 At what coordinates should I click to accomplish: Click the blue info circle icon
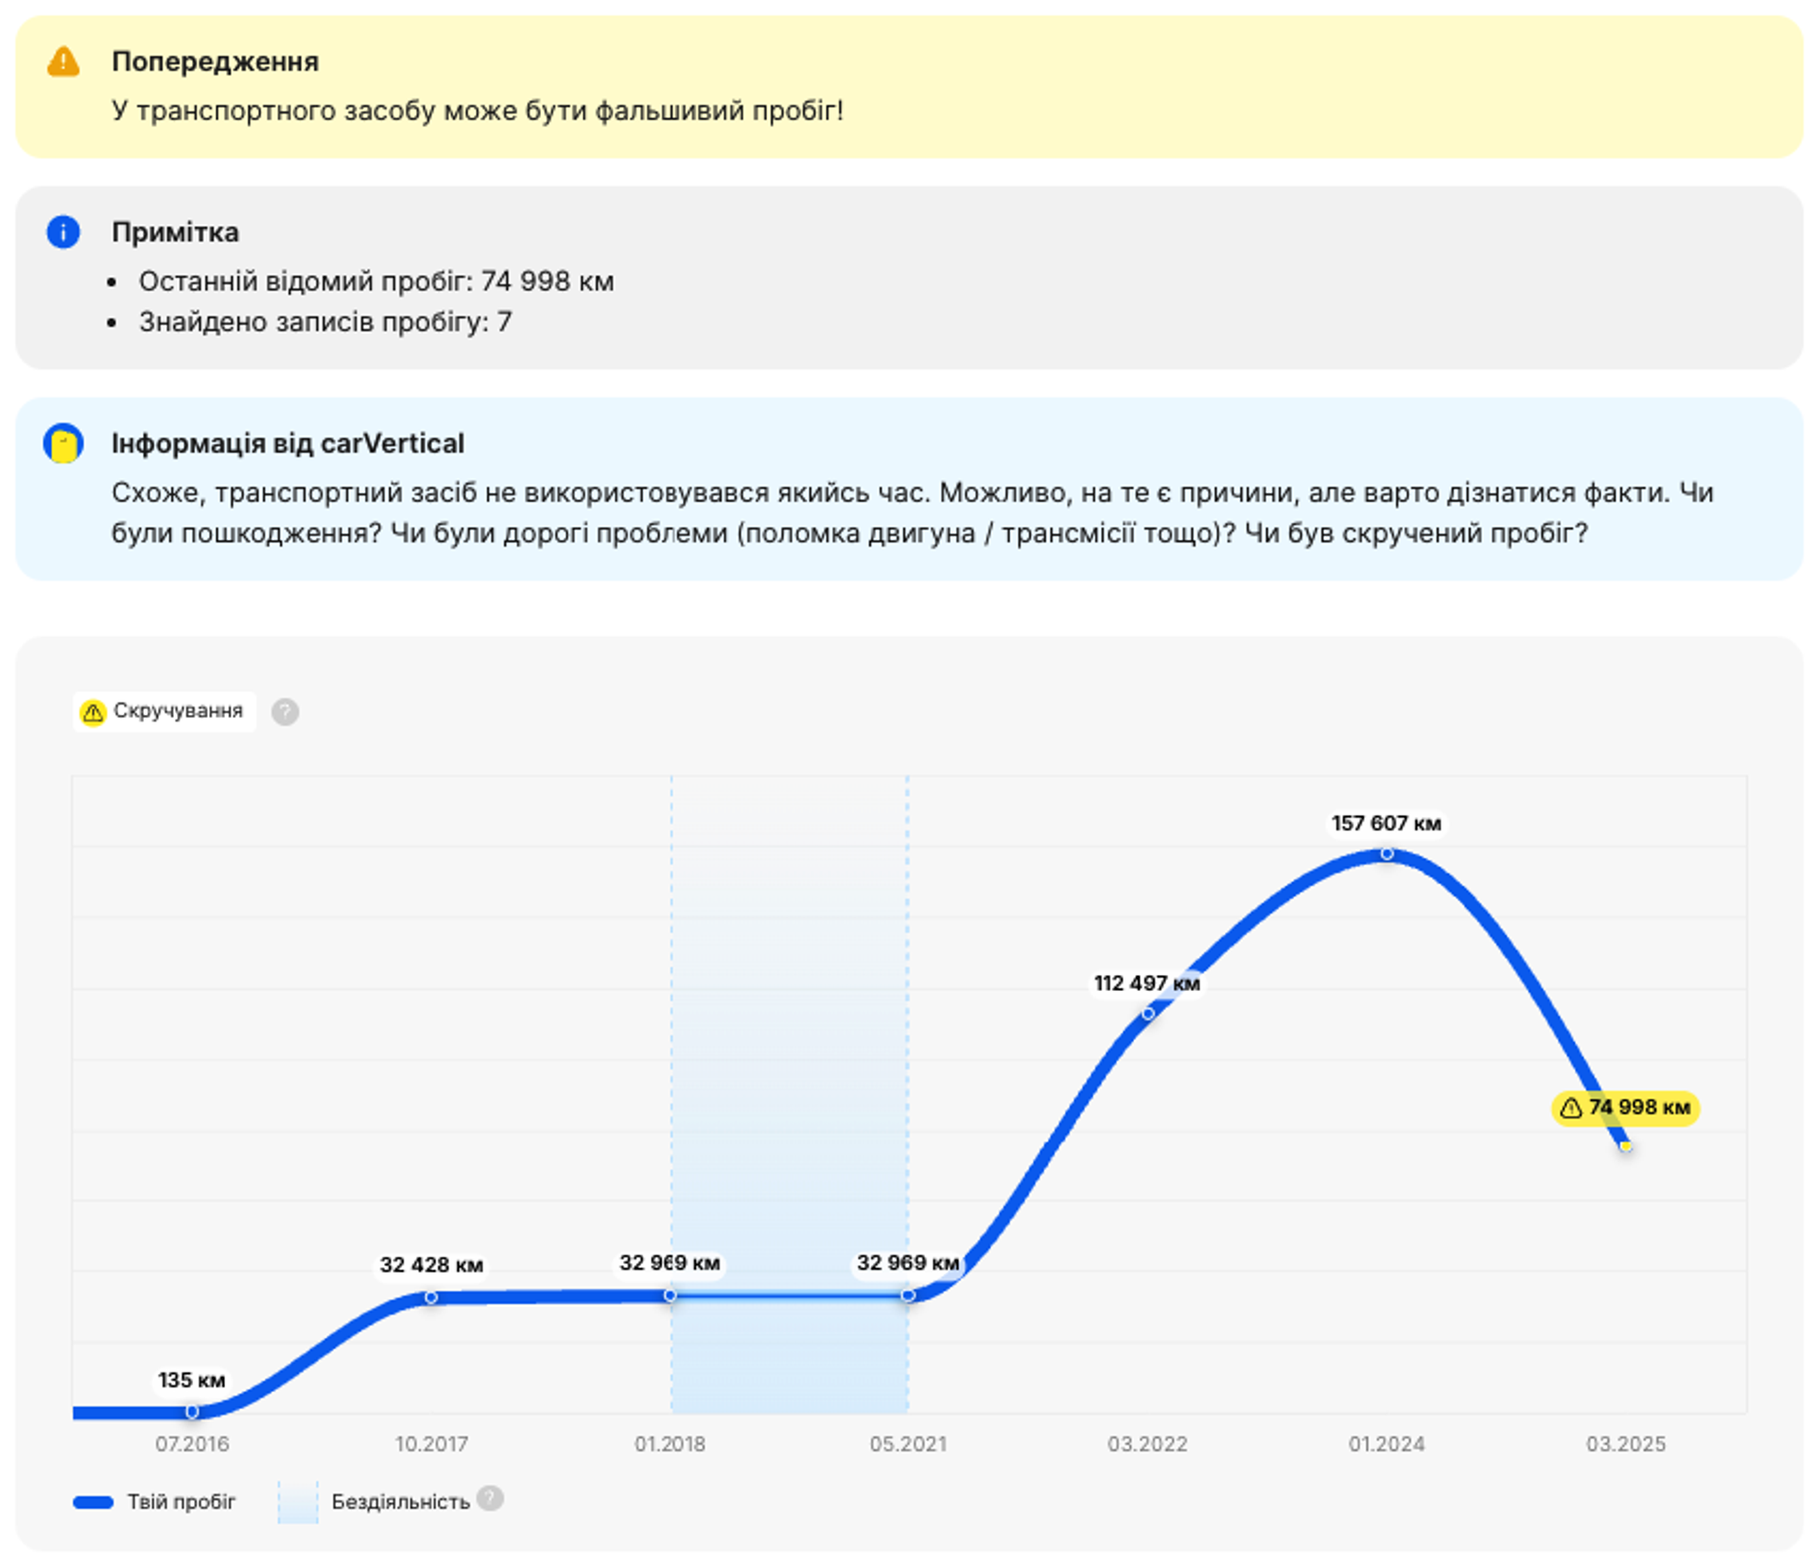point(63,232)
